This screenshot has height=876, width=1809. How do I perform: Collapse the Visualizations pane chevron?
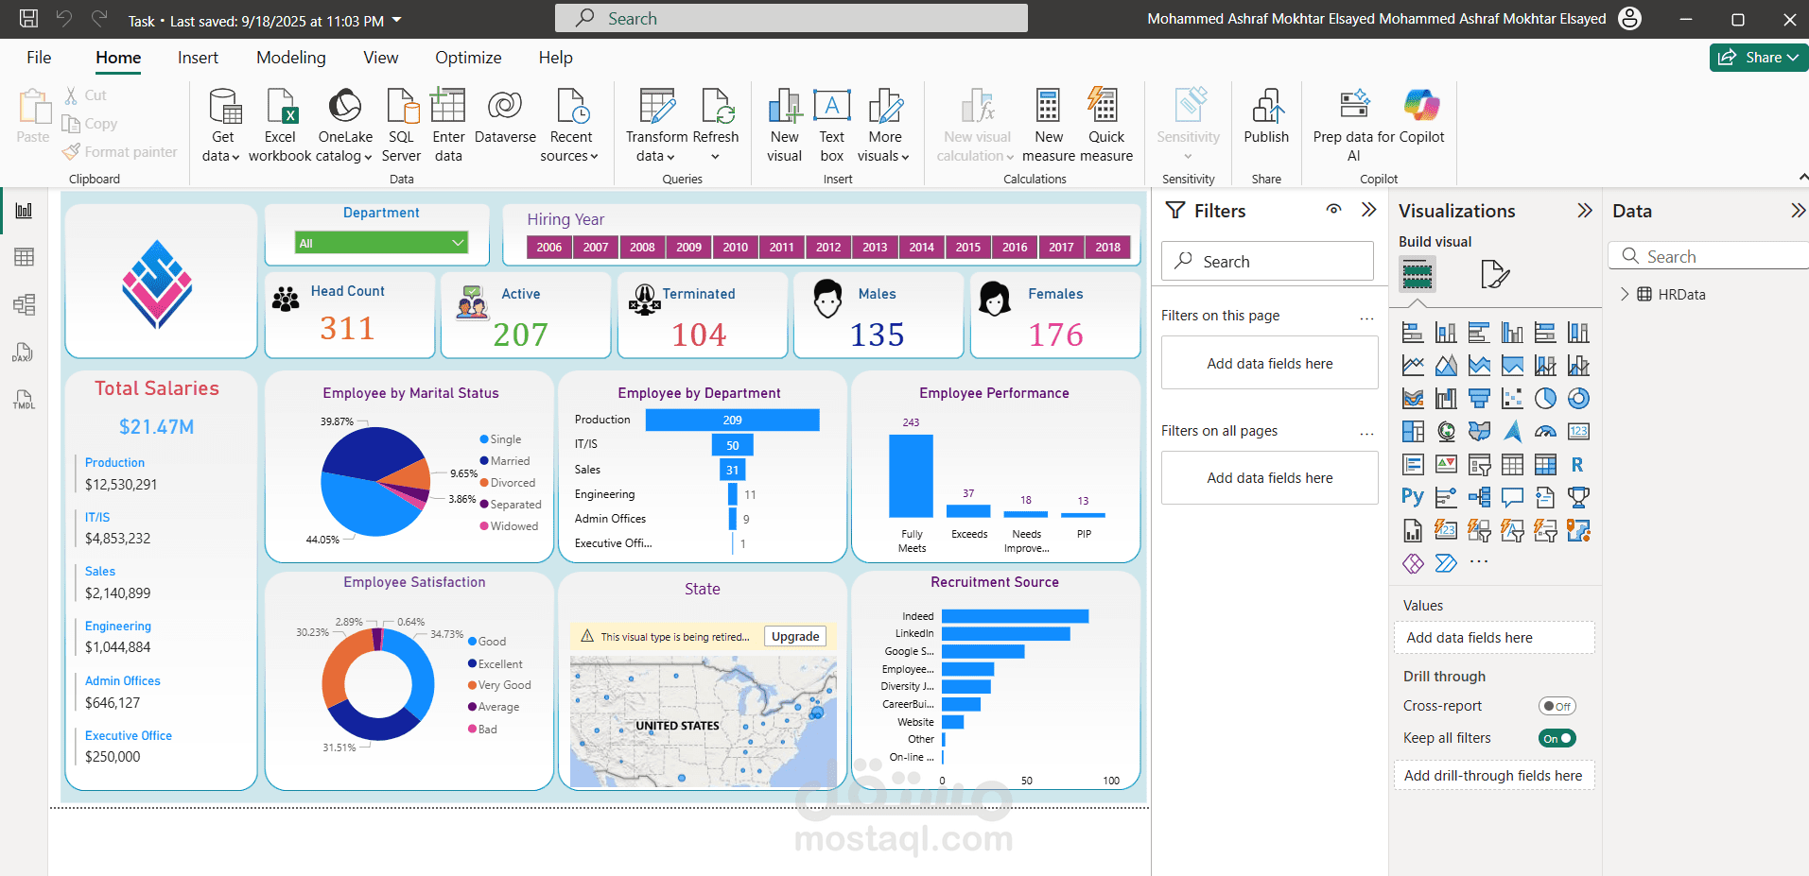click(x=1585, y=211)
